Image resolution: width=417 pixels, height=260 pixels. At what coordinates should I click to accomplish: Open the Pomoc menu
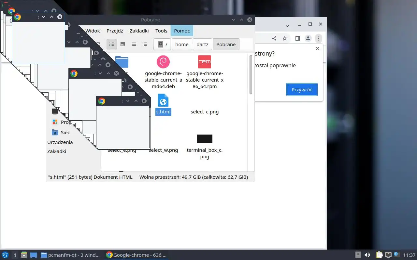tap(182, 31)
